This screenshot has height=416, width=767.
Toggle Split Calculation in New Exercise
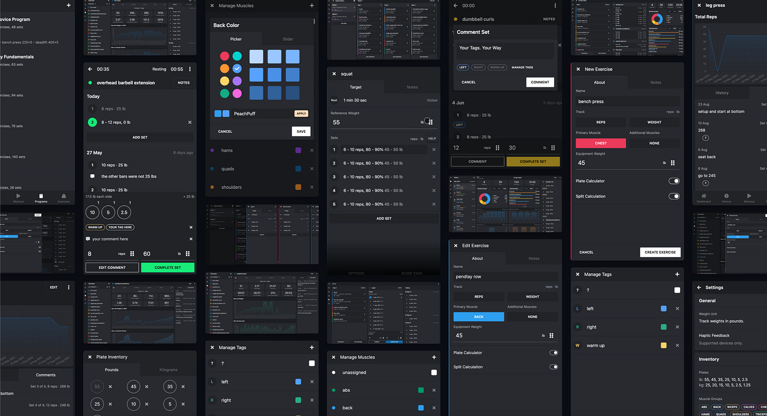coord(674,196)
